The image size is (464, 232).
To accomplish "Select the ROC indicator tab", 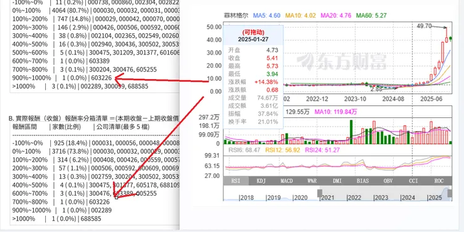I will [x=439, y=181].
